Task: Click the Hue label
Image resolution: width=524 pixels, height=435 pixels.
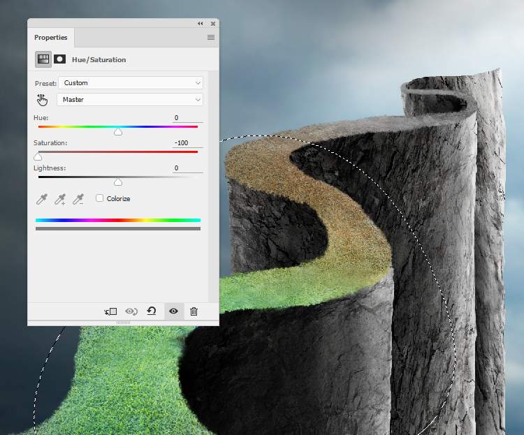Action: (x=41, y=117)
